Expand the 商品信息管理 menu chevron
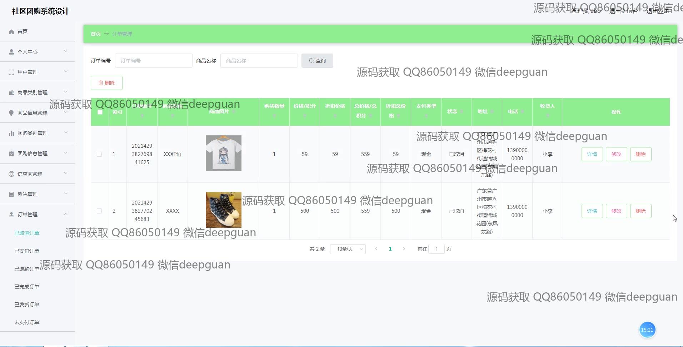 (66, 112)
